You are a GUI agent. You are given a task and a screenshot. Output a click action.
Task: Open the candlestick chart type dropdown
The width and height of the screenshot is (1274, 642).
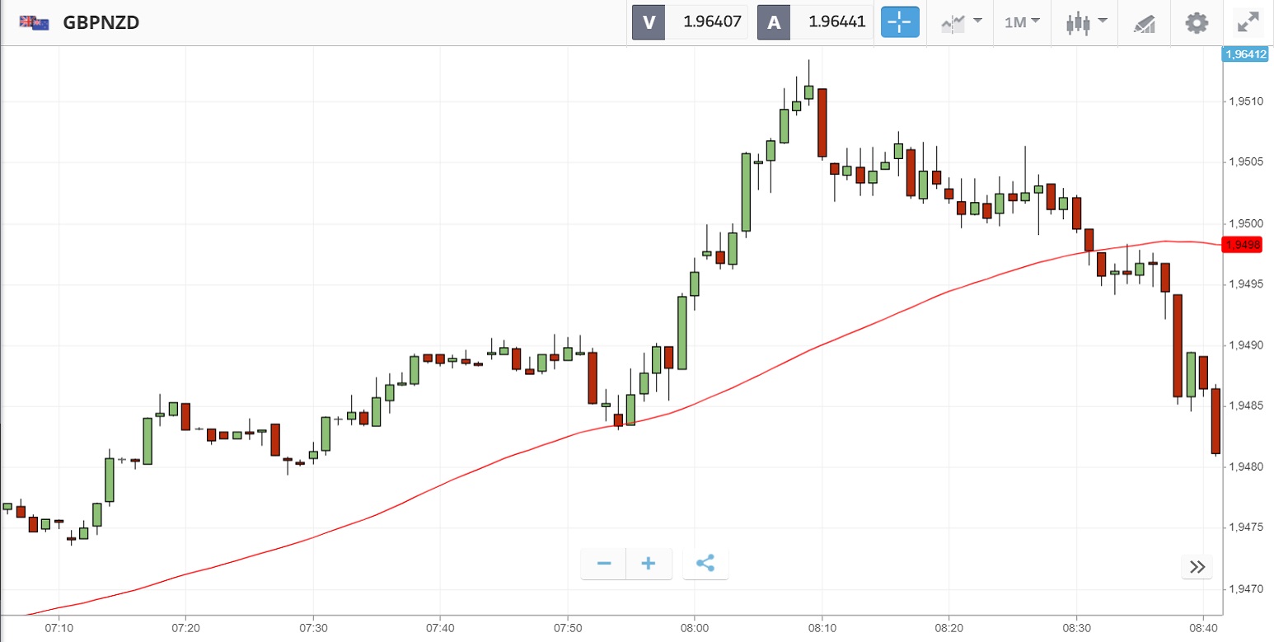1083,22
